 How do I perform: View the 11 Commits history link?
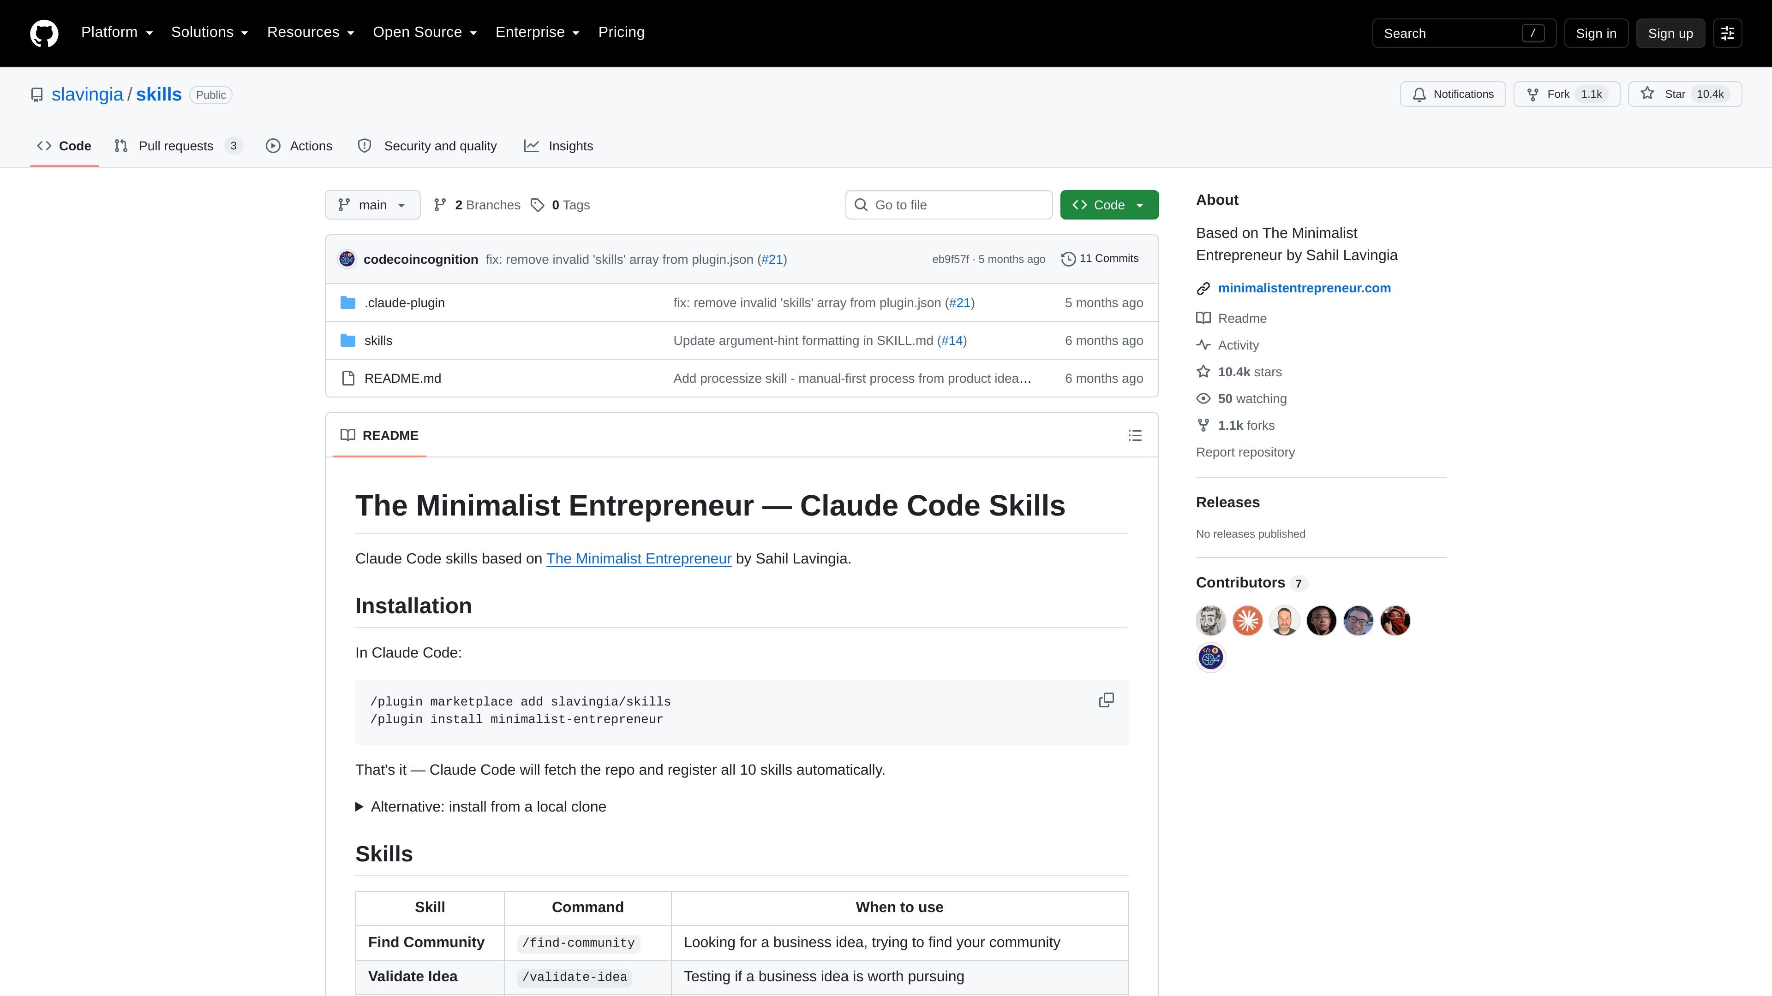(1100, 258)
